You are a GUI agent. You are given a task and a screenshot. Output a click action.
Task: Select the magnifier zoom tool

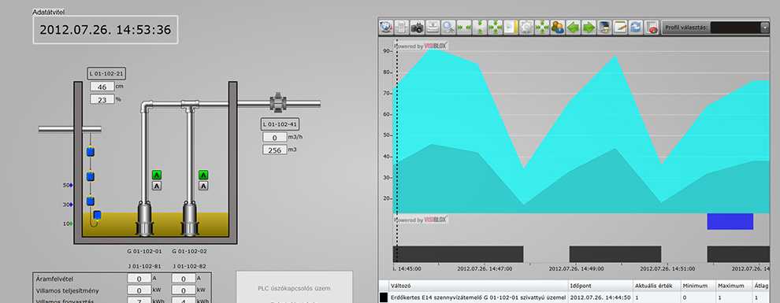[x=449, y=28]
